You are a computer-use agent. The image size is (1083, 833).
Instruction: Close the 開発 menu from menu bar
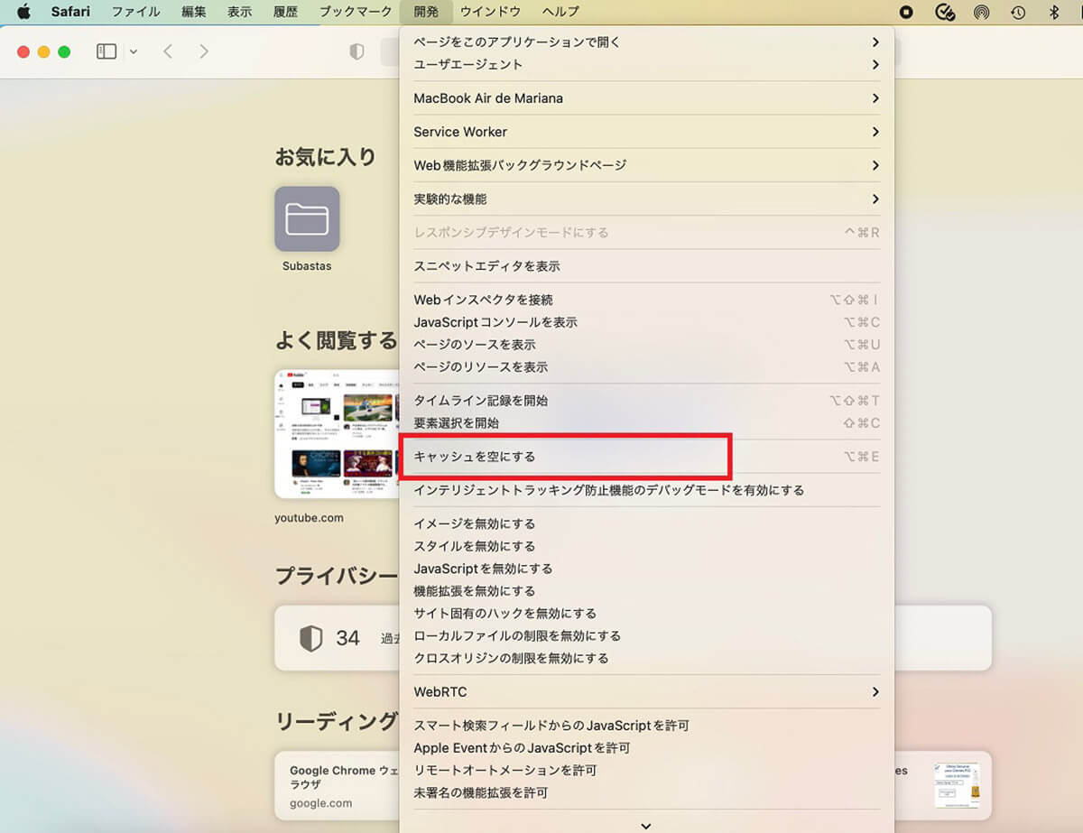(x=426, y=12)
